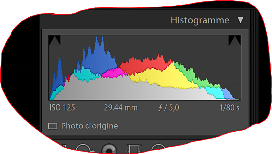Click the Histogramme panel title
The width and height of the screenshot is (272, 154).
click(200, 20)
